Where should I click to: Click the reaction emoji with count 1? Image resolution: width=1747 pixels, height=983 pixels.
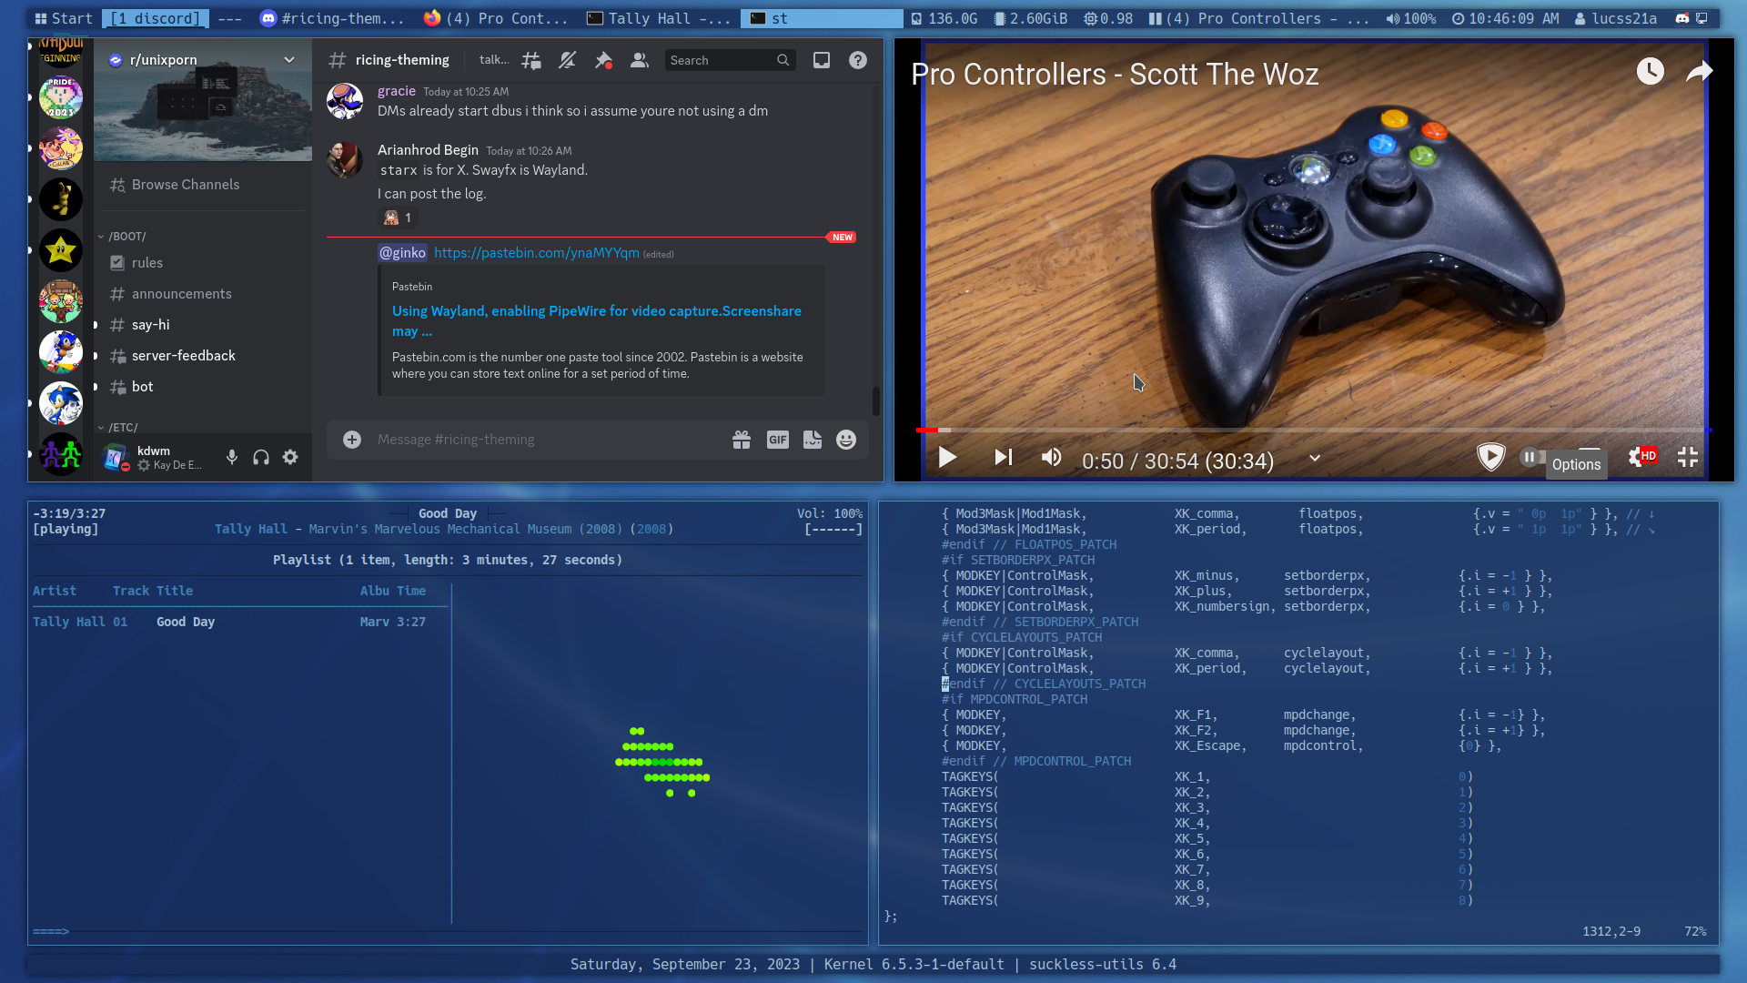point(397,218)
